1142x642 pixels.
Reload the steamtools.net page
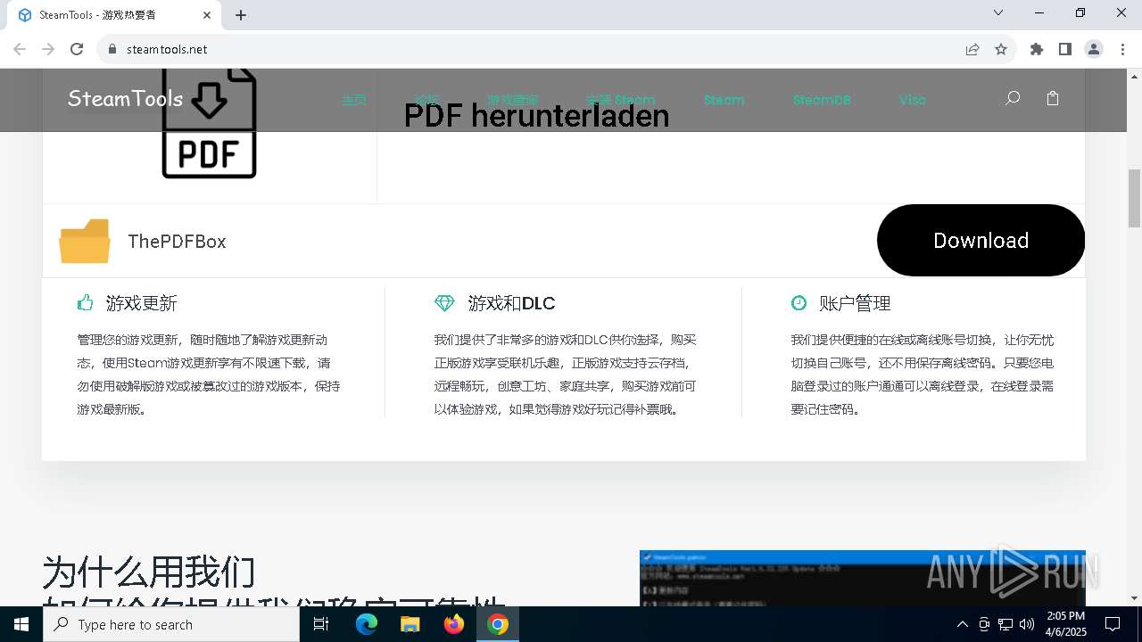(77, 49)
